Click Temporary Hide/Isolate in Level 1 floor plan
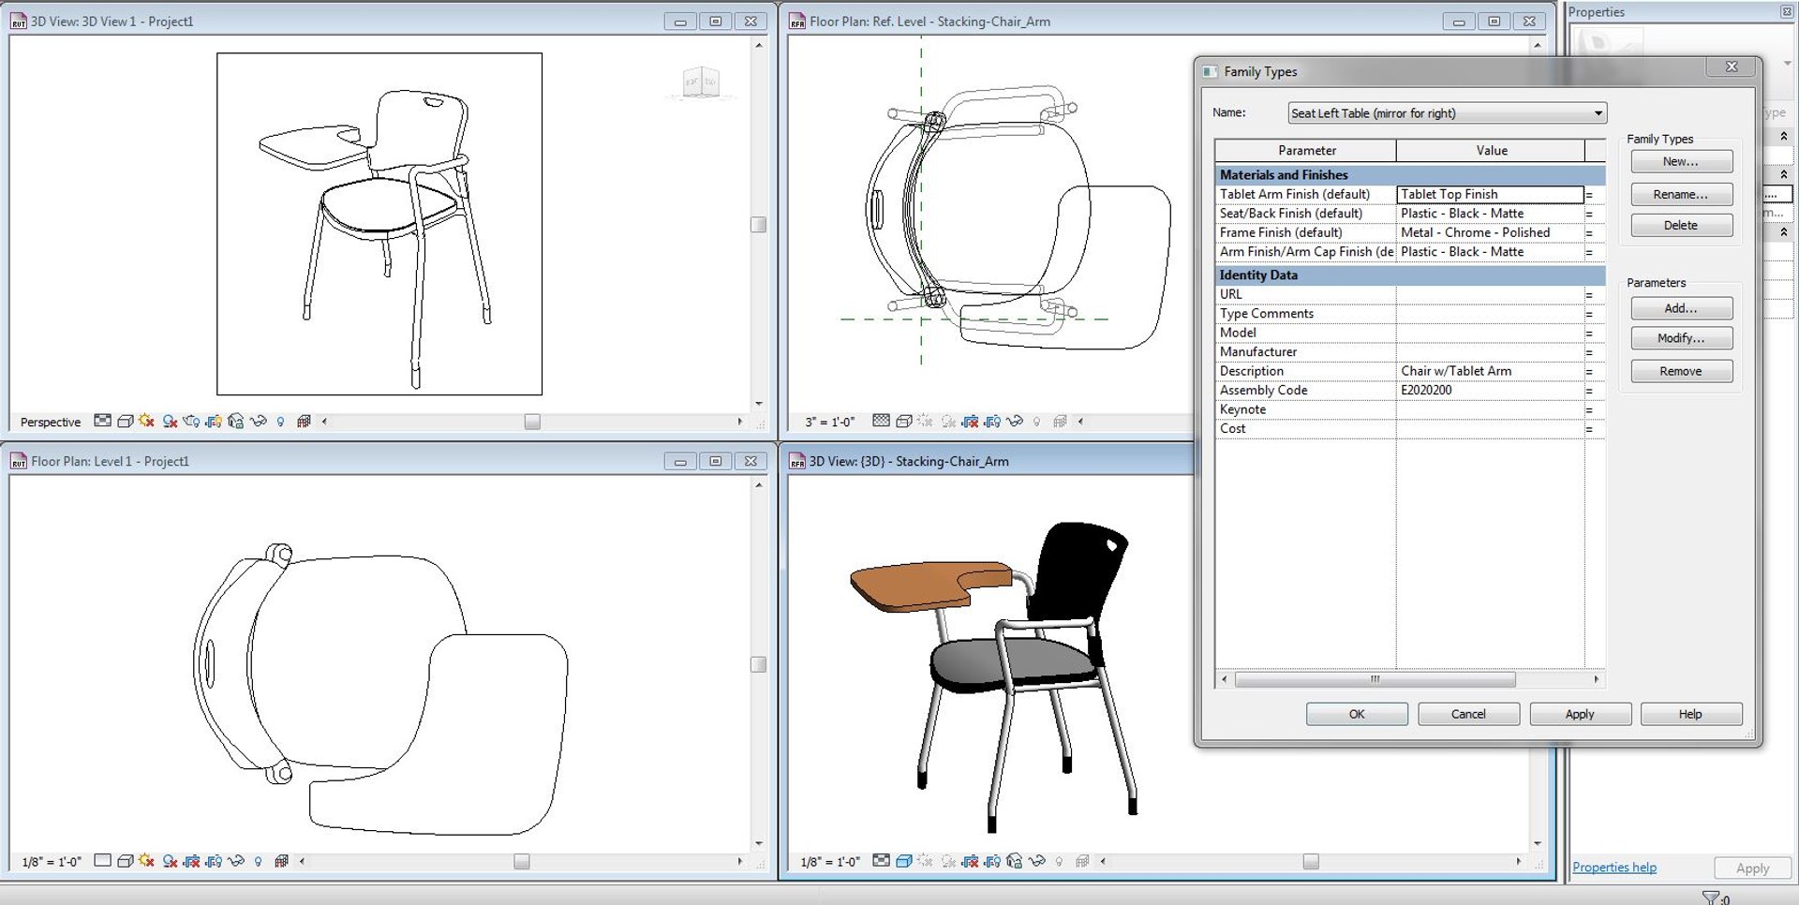1799x905 pixels. click(x=236, y=861)
